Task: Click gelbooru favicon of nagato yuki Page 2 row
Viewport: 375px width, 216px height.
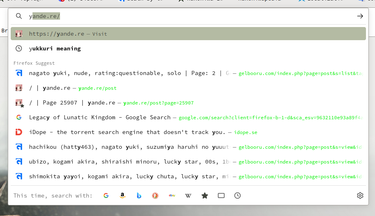Action: 19,73
